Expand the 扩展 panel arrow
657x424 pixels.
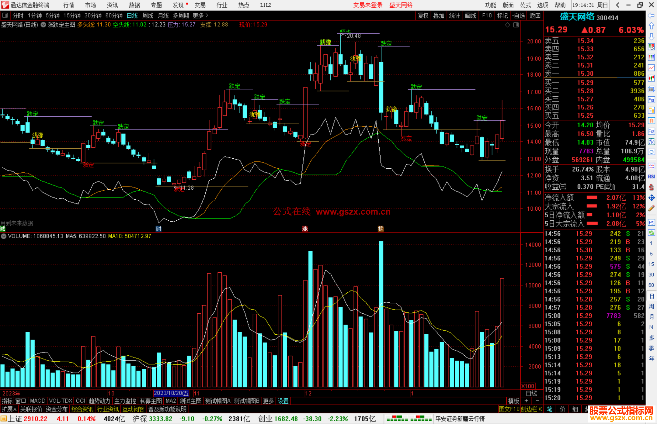tap(9, 409)
